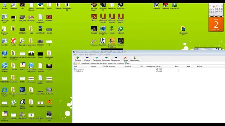Click the Yandex browser desktop icon
The width and height of the screenshot is (225, 126).
[13, 42]
